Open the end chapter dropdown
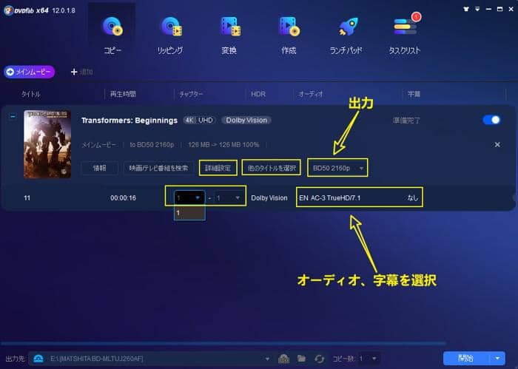 pyautogui.click(x=227, y=198)
